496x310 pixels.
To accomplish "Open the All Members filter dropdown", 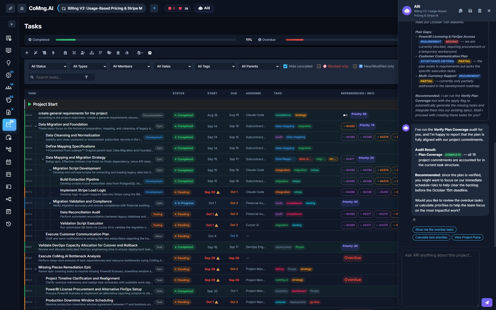I will 130,66.
